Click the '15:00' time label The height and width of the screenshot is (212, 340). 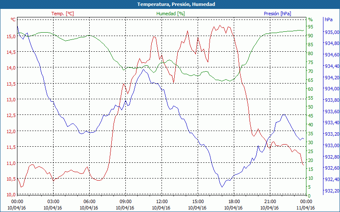coord(198,202)
